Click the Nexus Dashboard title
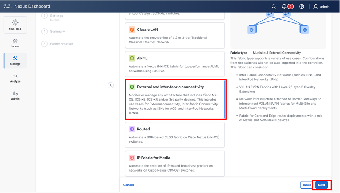The height and width of the screenshot is (193, 340). click(32, 6)
